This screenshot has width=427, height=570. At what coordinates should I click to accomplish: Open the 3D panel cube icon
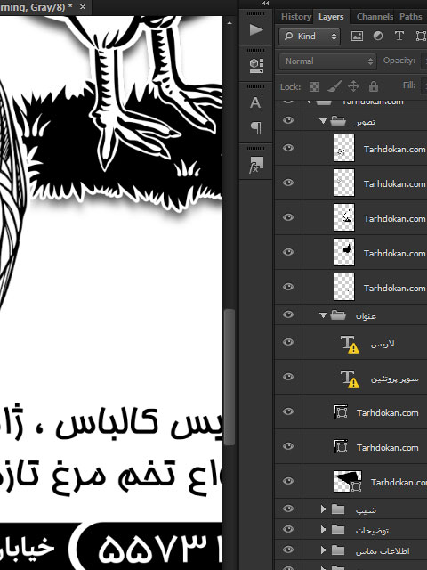[256, 65]
